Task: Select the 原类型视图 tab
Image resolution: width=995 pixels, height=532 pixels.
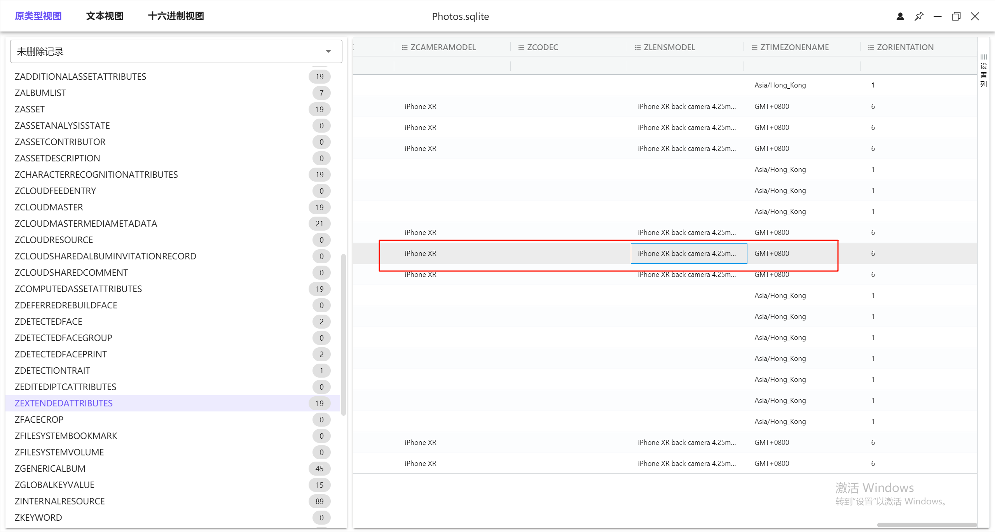Action: (x=38, y=16)
